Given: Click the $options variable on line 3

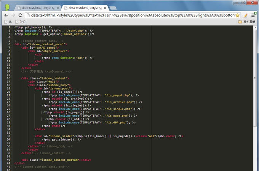Looking at the screenshot, I should (31, 34).
